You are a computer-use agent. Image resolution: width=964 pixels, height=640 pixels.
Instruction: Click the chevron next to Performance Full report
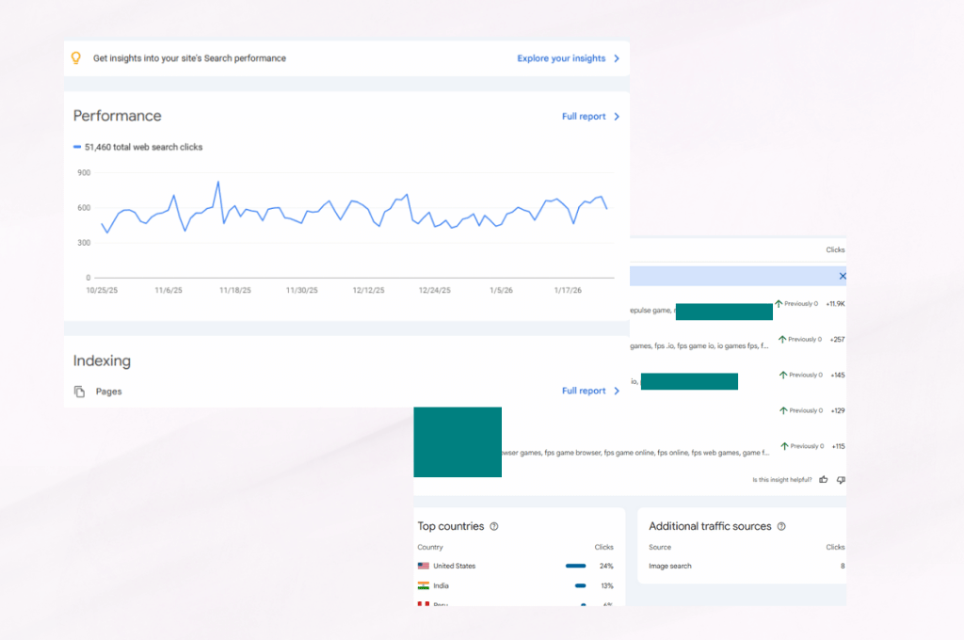click(617, 117)
